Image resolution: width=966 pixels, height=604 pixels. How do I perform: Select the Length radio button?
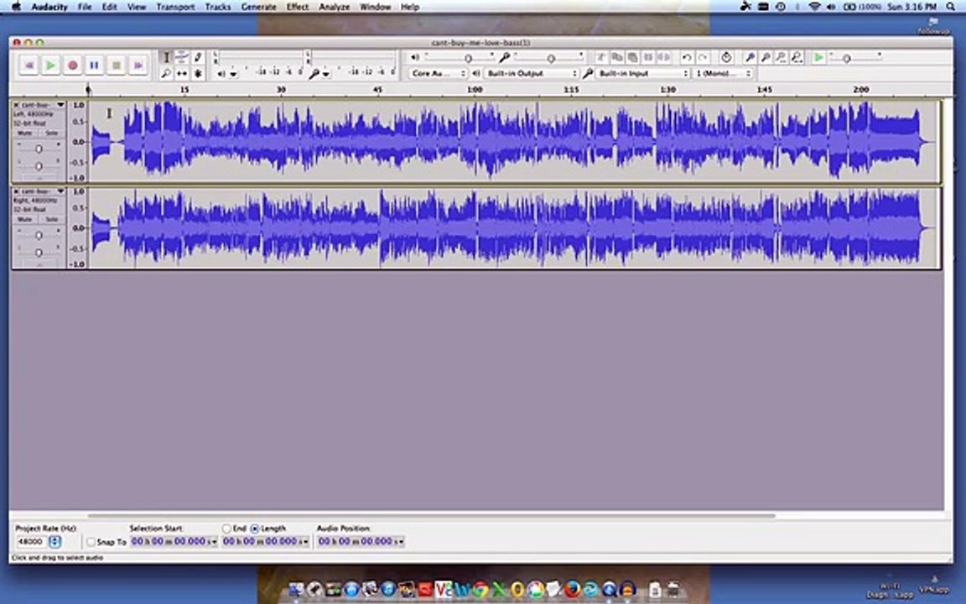255,528
